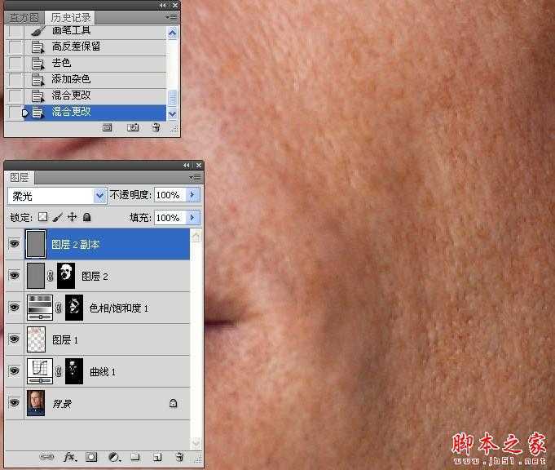Create new document from current state

(x=108, y=127)
